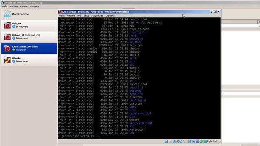Open Справка menu in the VM window
The image size is (260, 146).
coord(110,16)
